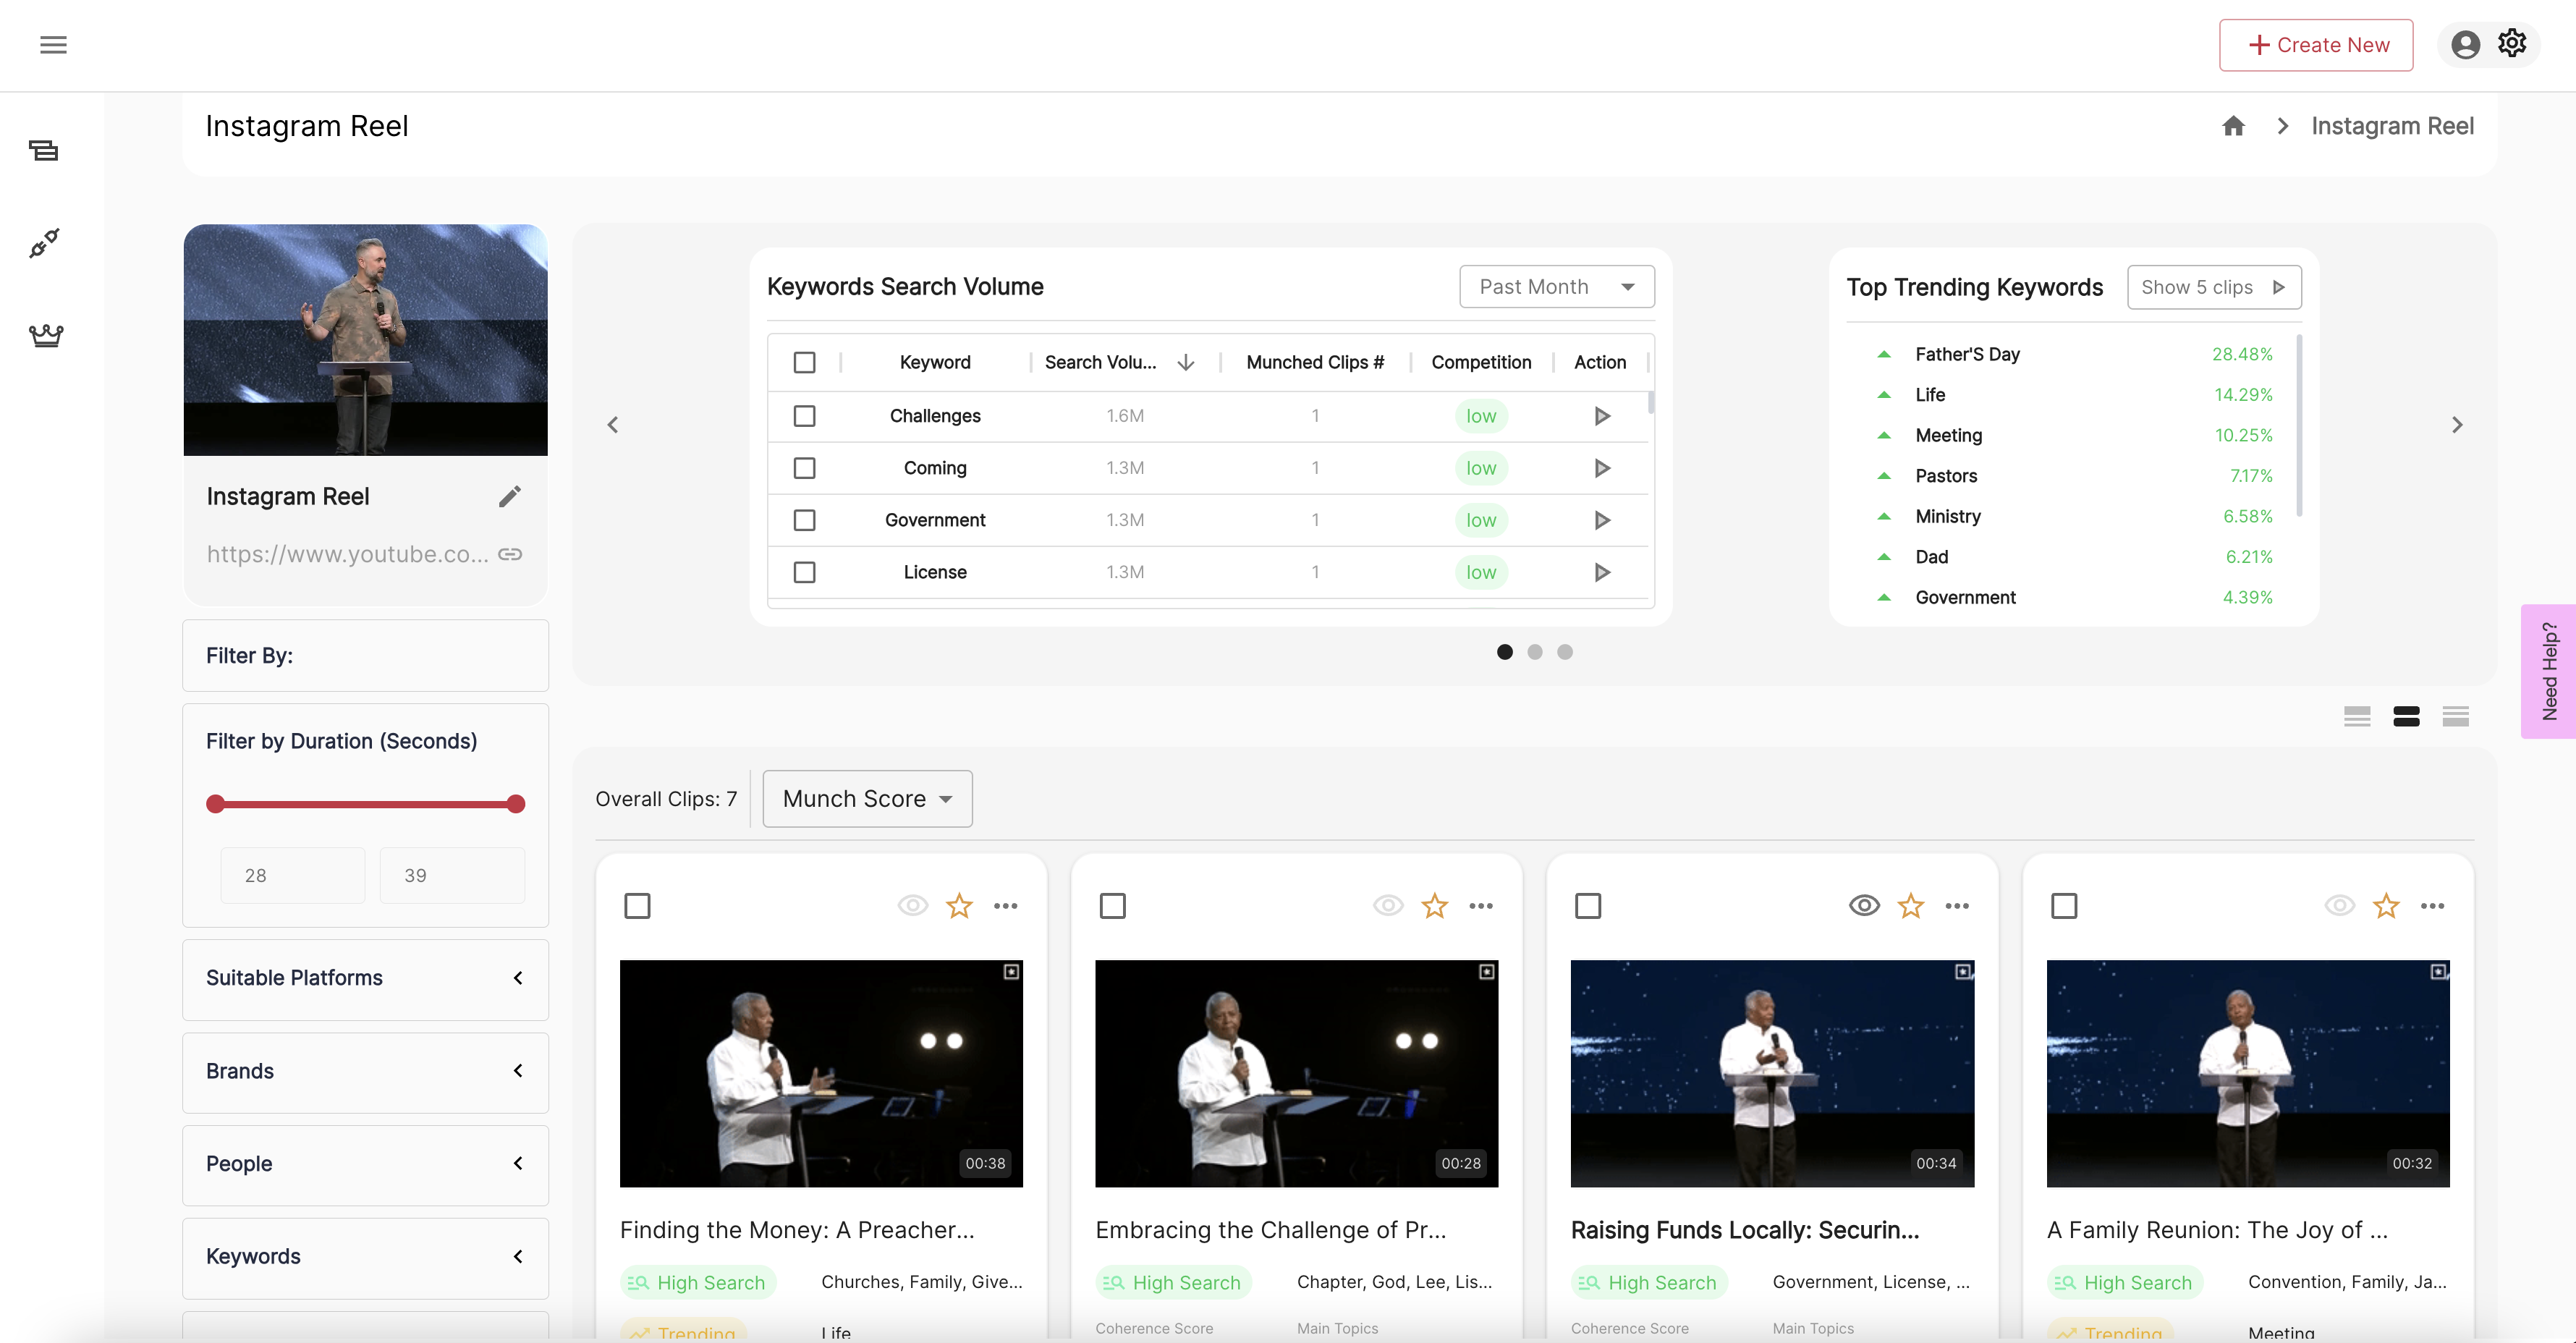Open more options for Finding the Money clip

(x=1005, y=906)
